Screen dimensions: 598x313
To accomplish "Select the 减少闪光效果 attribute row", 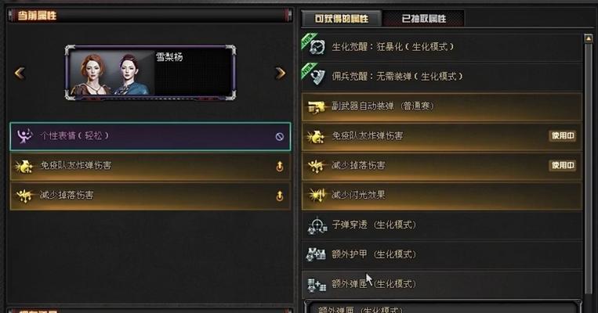I will [442, 196].
